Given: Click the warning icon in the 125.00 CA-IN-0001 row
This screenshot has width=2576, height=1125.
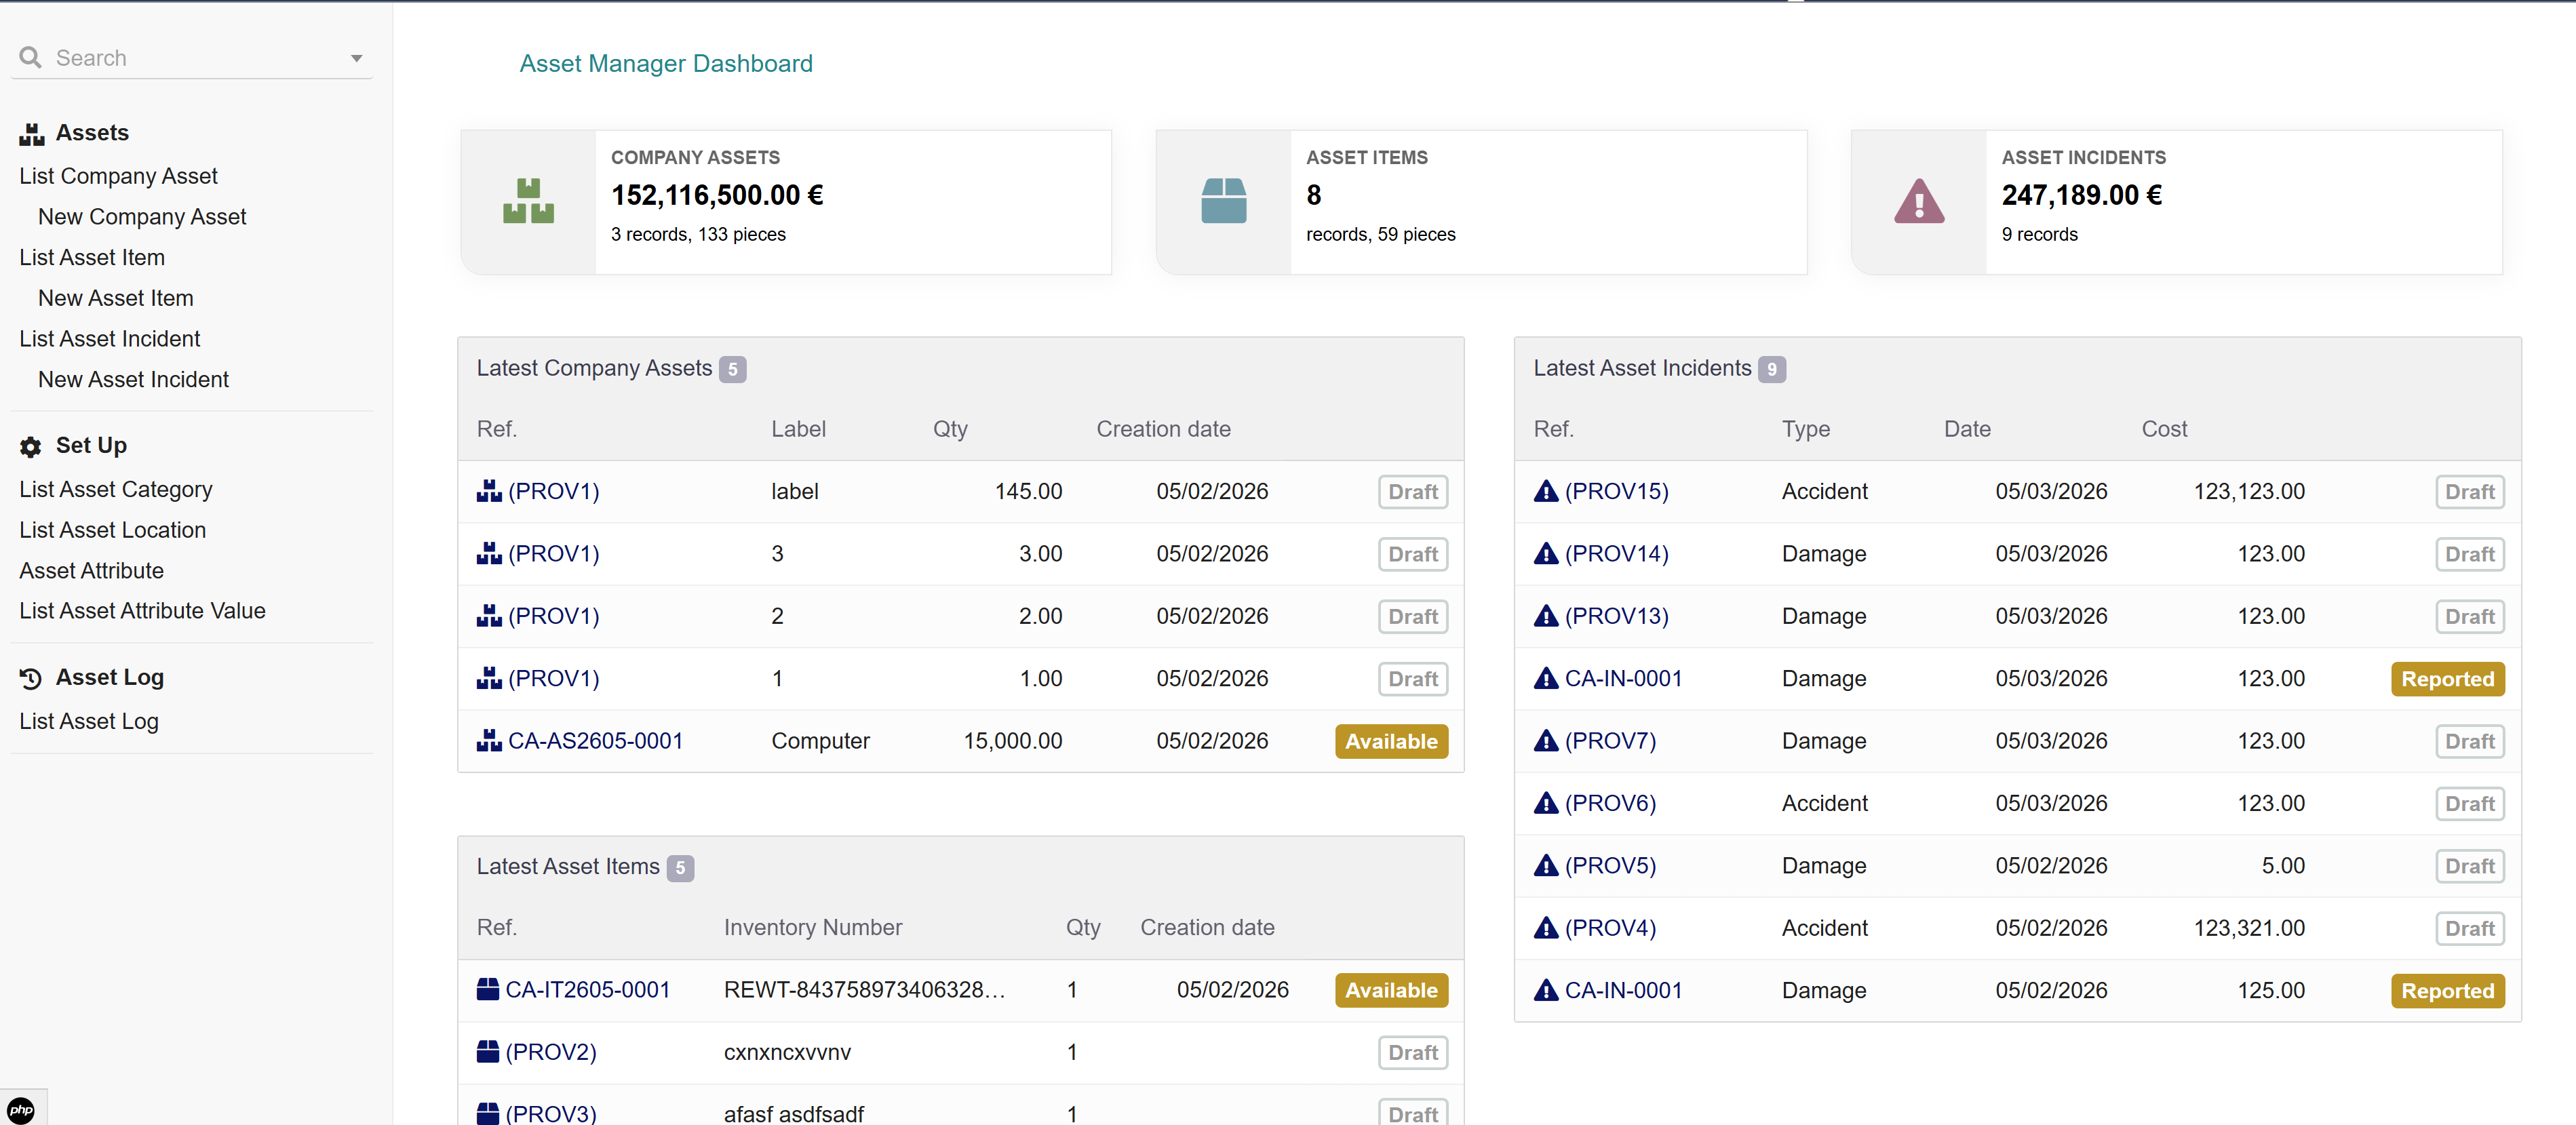Looking at the screenshot, I should (1546, 990).
